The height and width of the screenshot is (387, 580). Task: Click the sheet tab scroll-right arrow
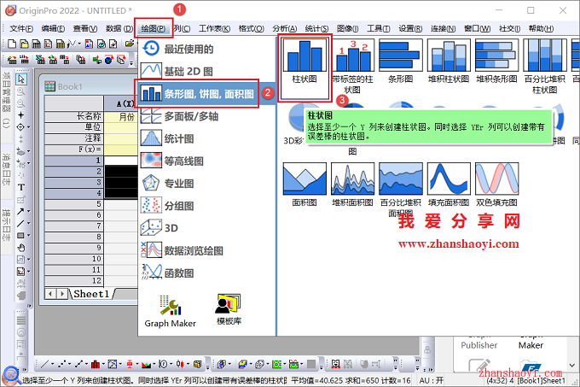62,294
